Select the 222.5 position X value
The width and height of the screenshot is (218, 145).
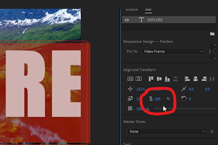click(x=141, y=89)
